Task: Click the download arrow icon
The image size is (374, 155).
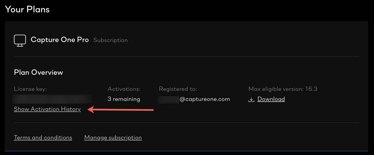Action: pos(251,99)
